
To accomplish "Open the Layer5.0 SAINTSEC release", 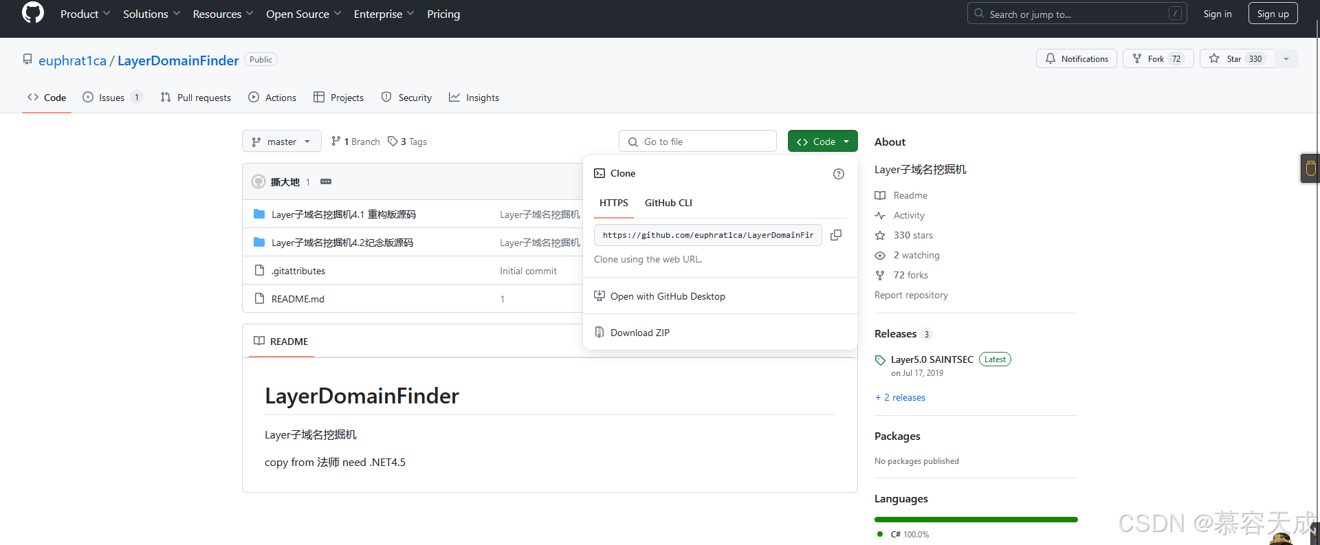I will [x=932, y=359].
